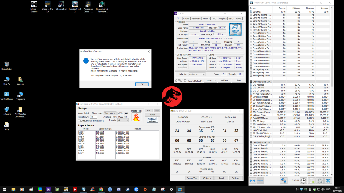Open the Windows Start menu
Image resolution: width=344 pixels, height=193 pixels.
tap(4, 189)
